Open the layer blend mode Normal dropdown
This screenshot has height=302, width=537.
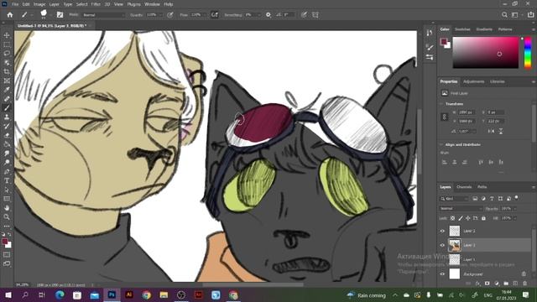(x=461, y=208)
